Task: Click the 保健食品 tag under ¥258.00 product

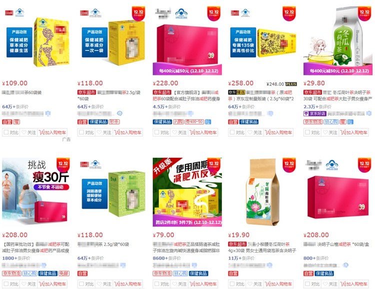Action: coord(249,122)
